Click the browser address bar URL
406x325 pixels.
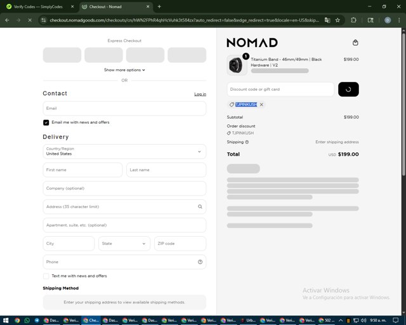click(184, 20)
